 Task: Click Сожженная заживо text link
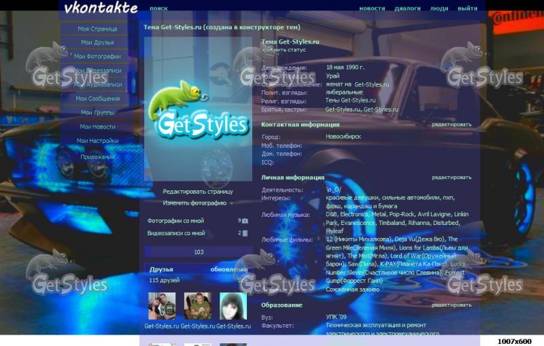tap(352, 290)
